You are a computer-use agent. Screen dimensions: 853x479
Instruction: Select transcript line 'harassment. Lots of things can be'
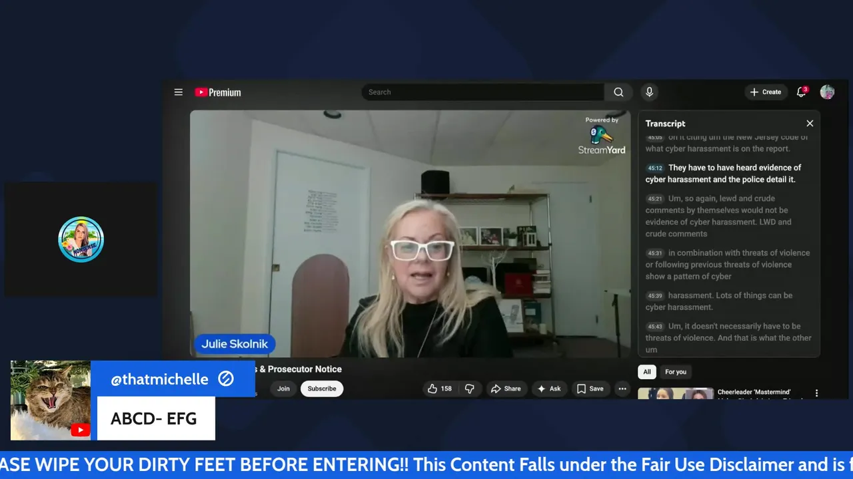click(729, 301)
